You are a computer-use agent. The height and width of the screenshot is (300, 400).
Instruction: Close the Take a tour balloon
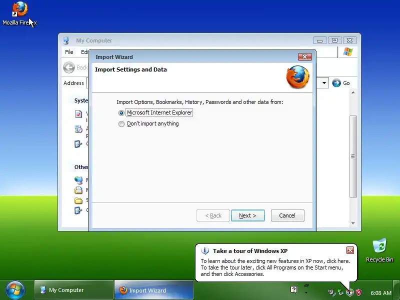pyautogui.click(x=350, y=250)
